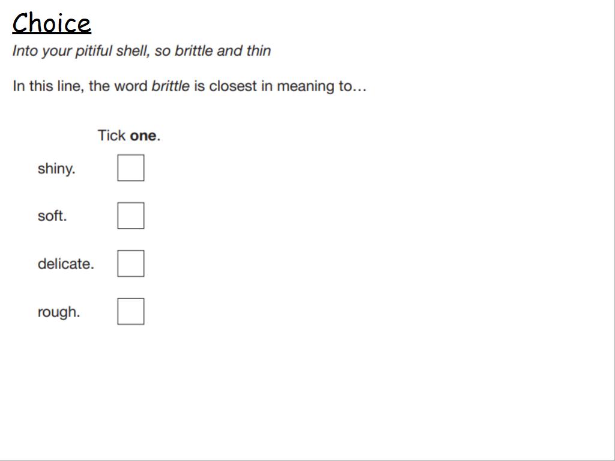Tick the checkbox next to shiny
615x461 pixels.
point(131,168)
